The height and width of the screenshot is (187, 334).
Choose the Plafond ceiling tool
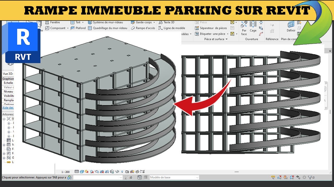[x=78, y=28]
